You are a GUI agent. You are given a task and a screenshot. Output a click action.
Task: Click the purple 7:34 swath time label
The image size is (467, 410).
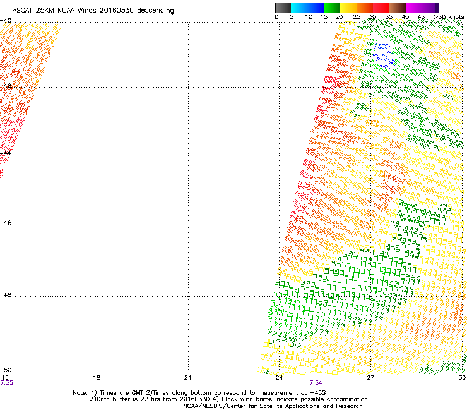pyautogui.click(x=316, y=383)
